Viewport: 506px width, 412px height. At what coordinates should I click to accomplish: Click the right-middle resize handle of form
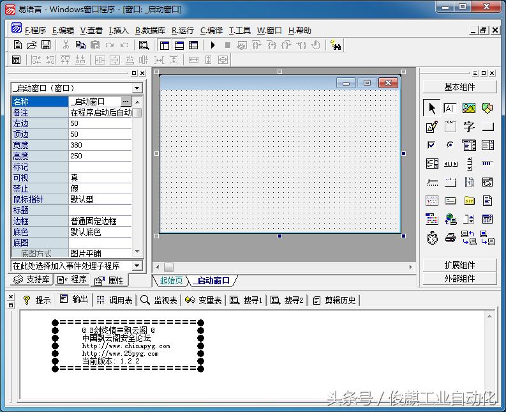[403, 153]
